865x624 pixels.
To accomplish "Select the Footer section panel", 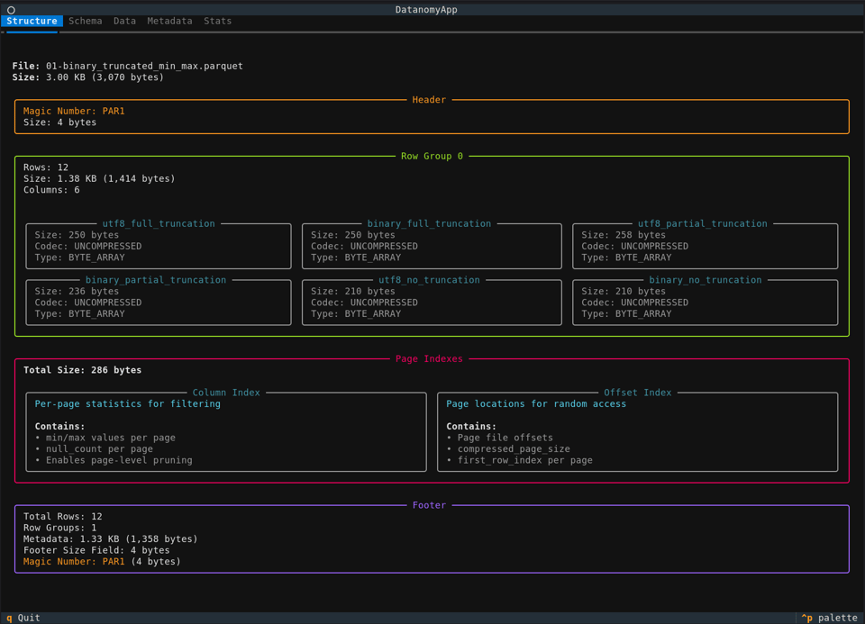I will [432, 538].
